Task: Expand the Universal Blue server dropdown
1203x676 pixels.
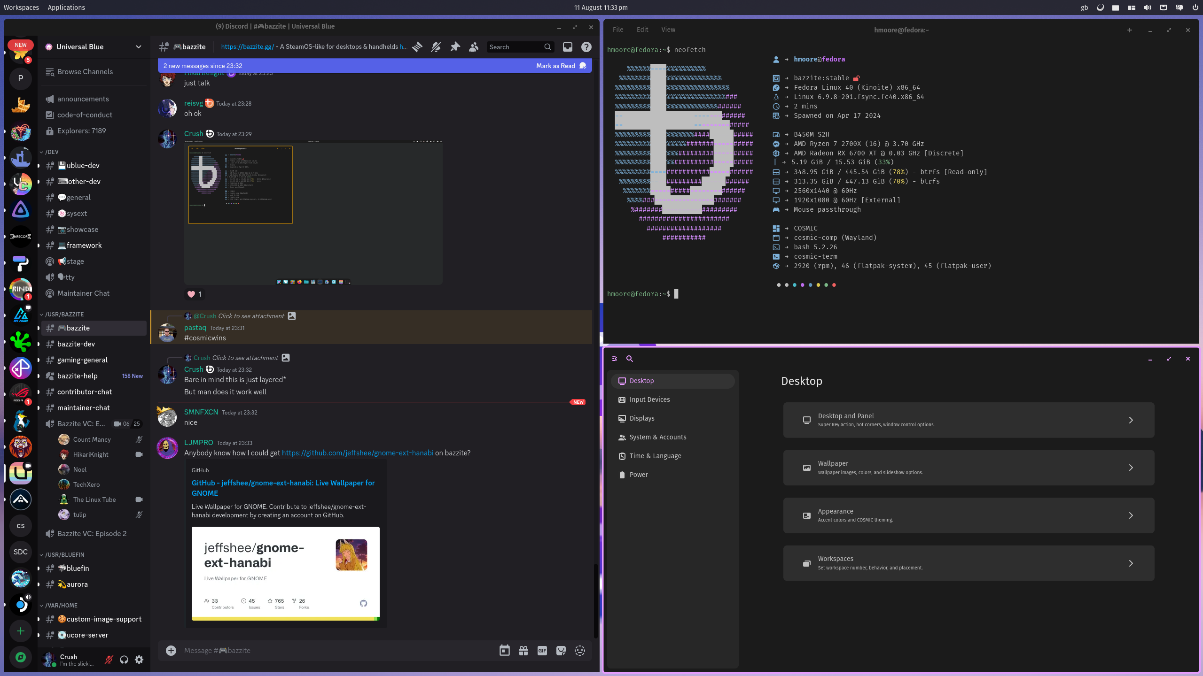Action: pos(138,47)
